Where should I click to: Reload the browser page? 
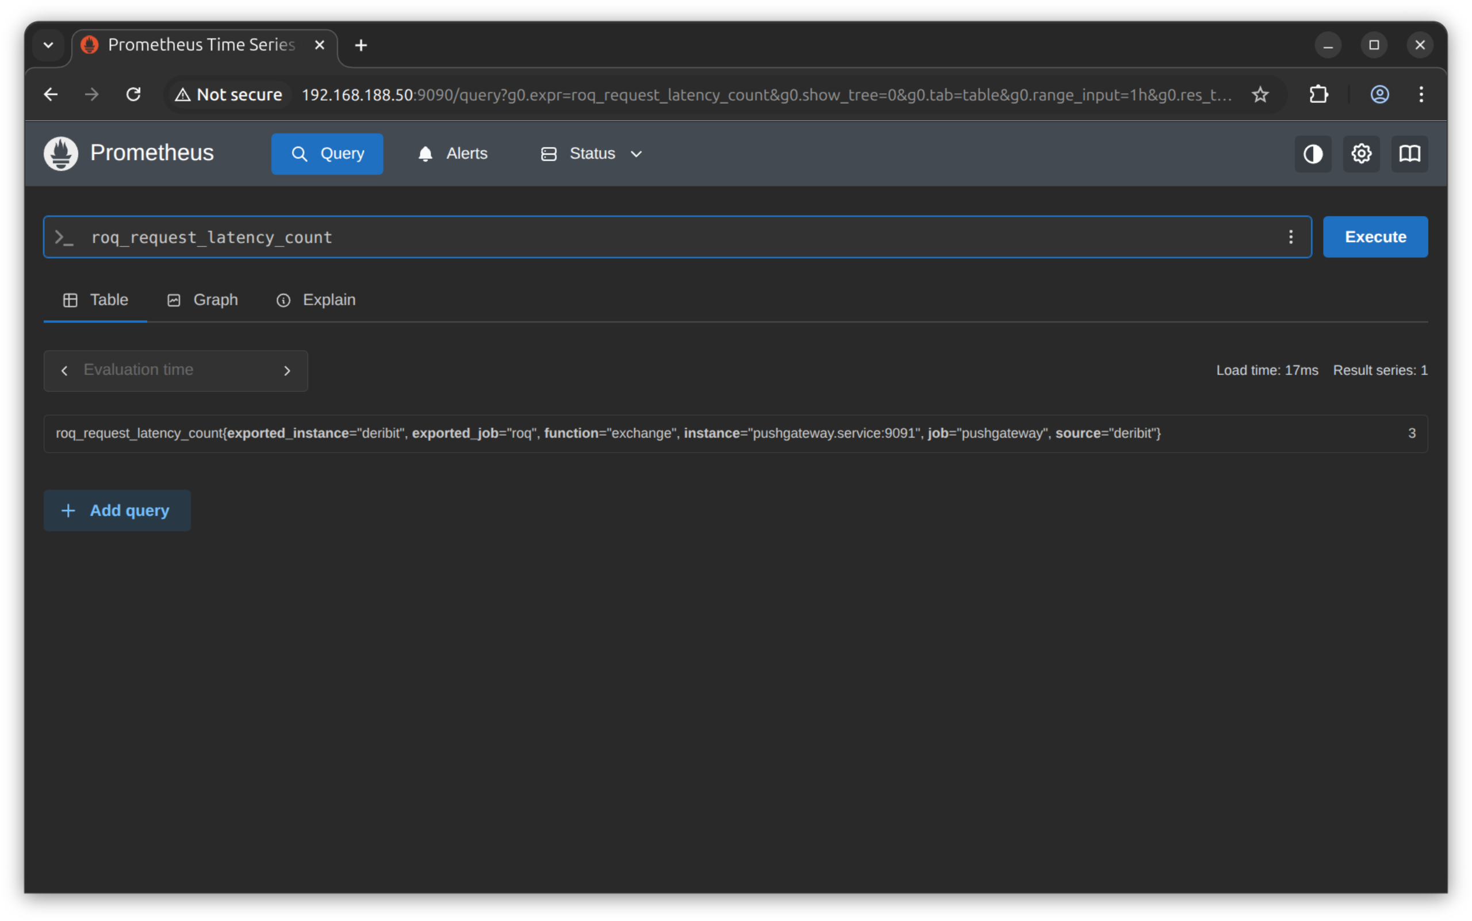click(133, 94)
